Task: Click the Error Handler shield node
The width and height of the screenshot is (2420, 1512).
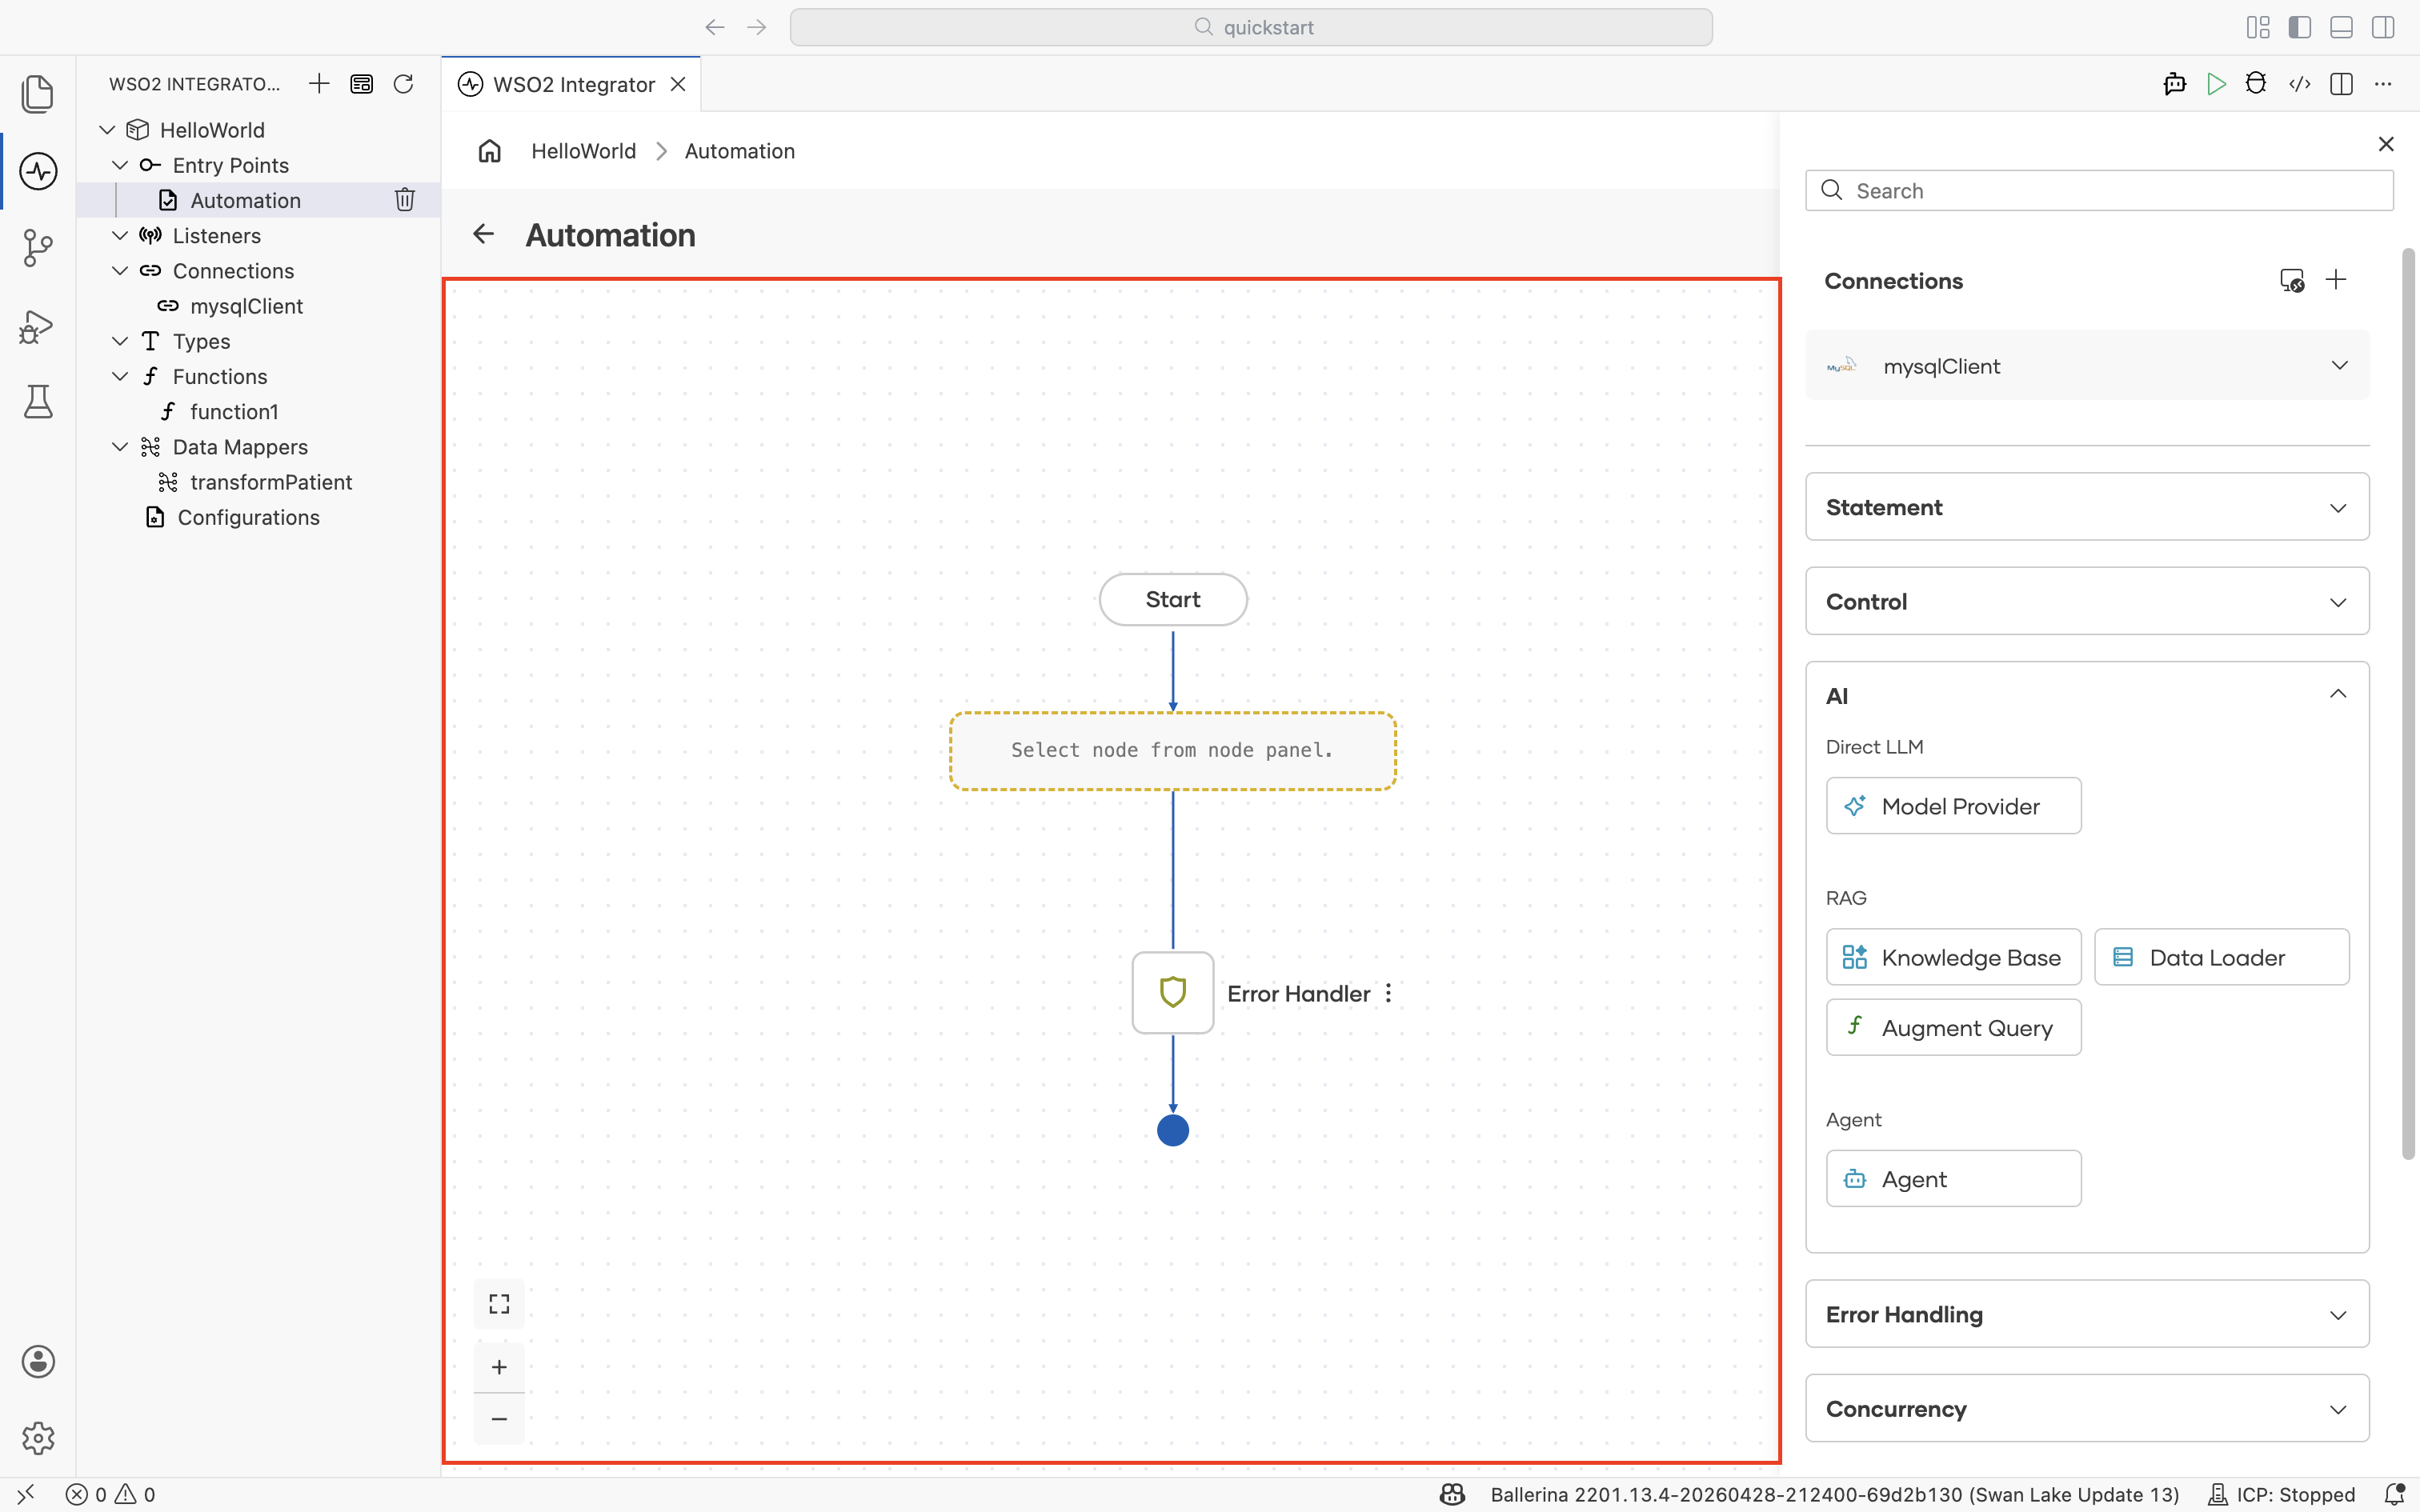Action: 1173,992
